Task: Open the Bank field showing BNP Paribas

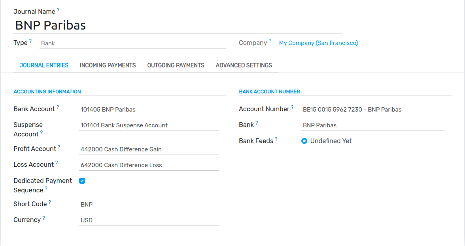Action: pyautogui.click(x=372, y=125)
